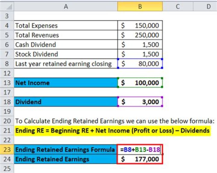Click the formula cell showing =B8+B13-B18
The image size is (217, 173).
coord(140,149)
